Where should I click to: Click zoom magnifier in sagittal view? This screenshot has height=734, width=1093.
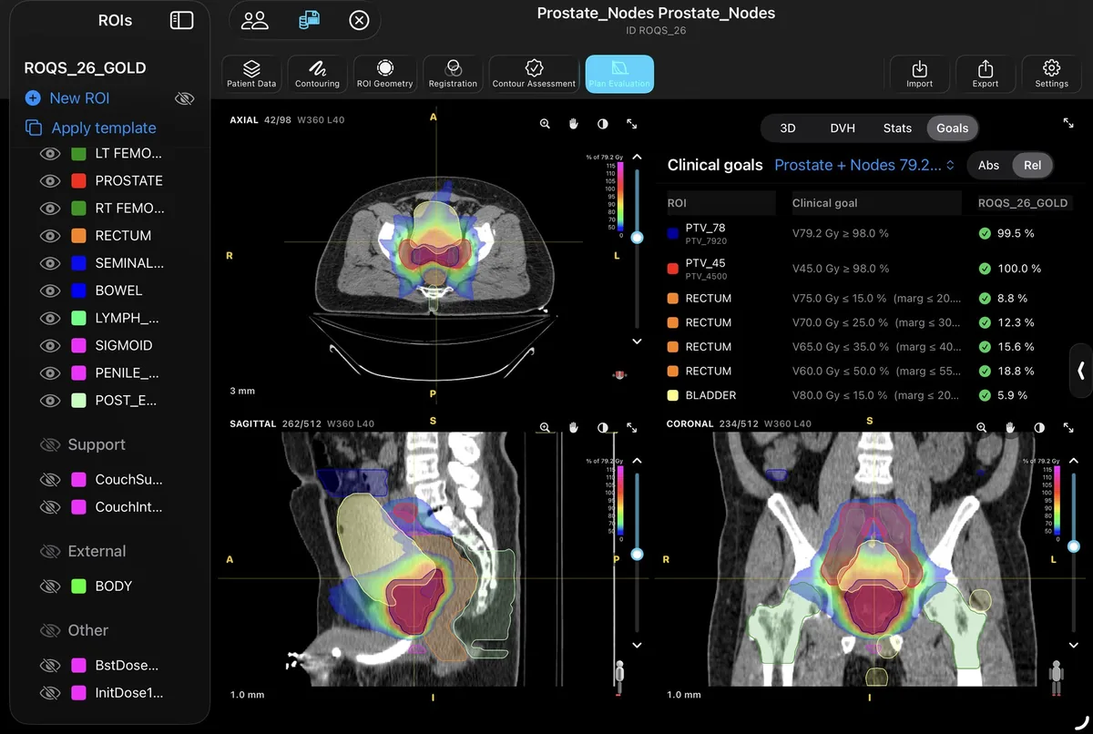click(545, 427)
